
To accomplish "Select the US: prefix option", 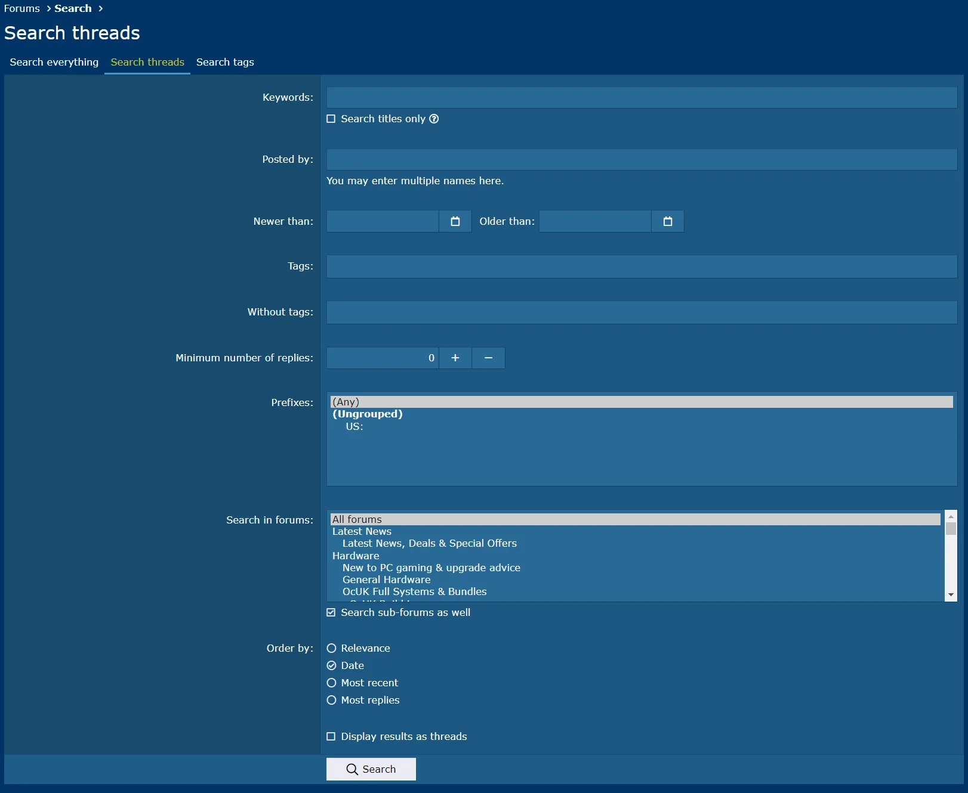I will click(642, 426).
